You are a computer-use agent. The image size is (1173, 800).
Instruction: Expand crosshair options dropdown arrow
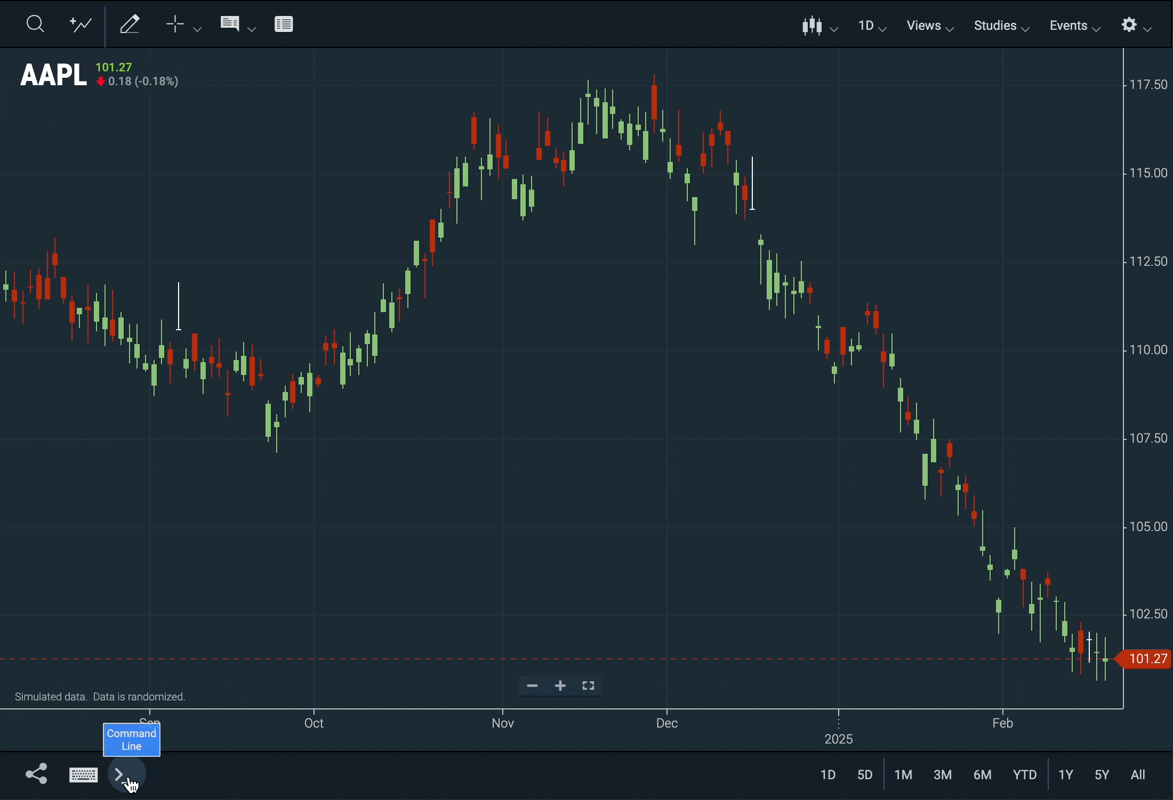pos(197,29)
